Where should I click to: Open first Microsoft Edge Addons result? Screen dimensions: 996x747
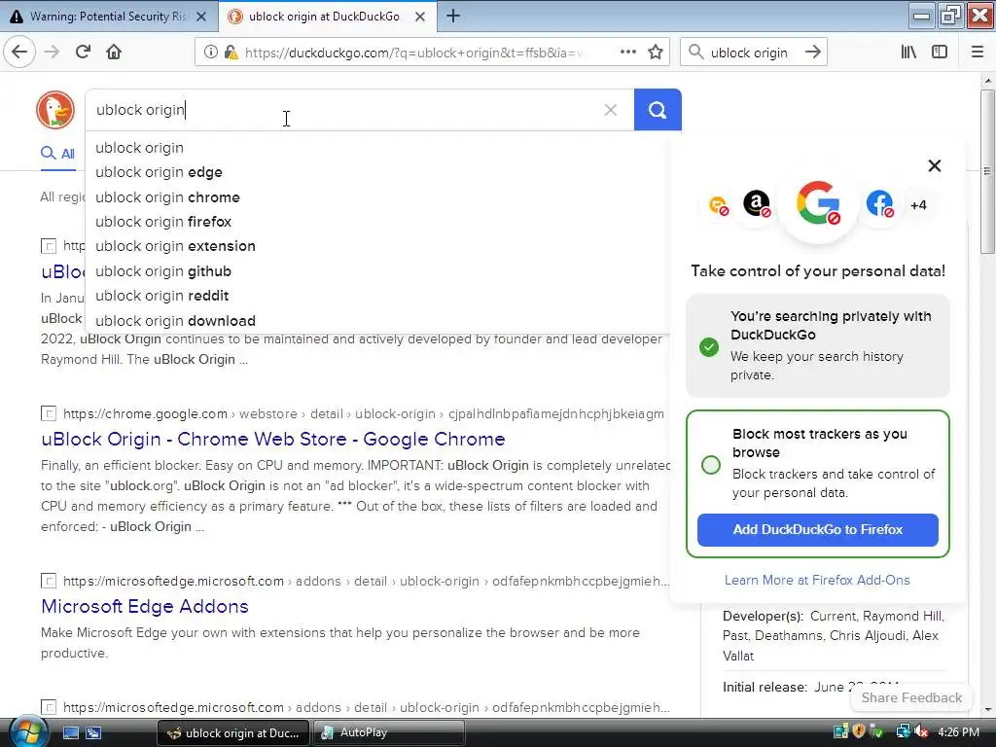(x=145, y=606)
